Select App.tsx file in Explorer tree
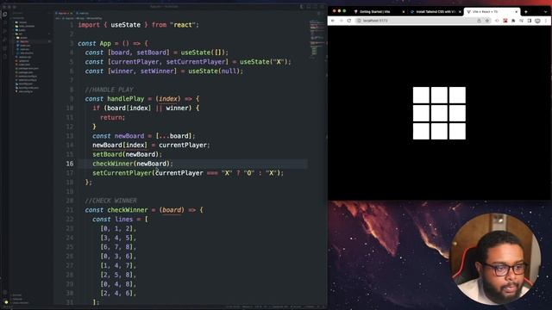The image size is (552, 310). (24, 41)
